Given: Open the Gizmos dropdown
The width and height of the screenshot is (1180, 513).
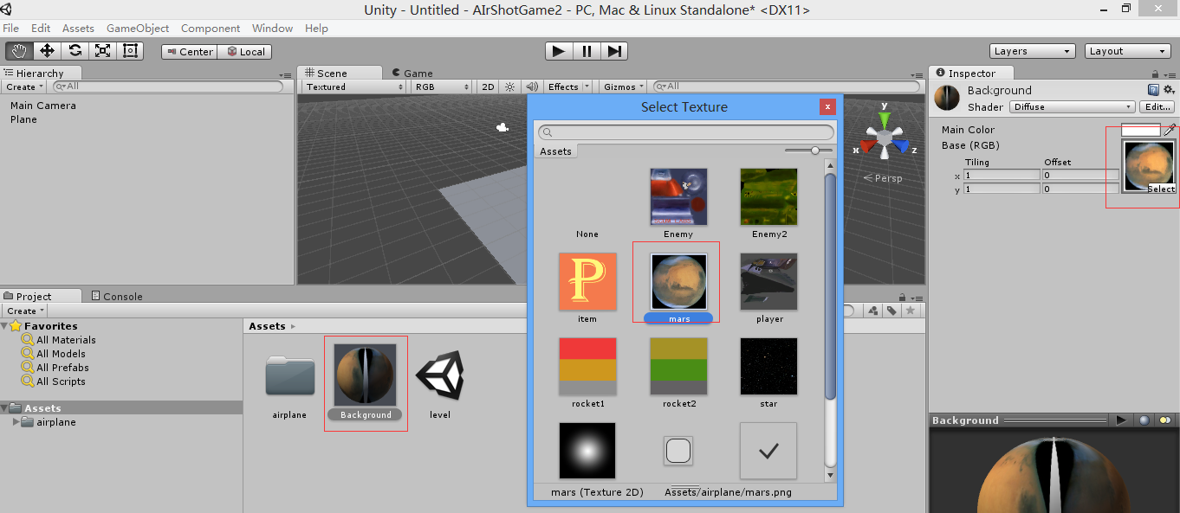Looking at the screenshot, I should tap(624, 87).
